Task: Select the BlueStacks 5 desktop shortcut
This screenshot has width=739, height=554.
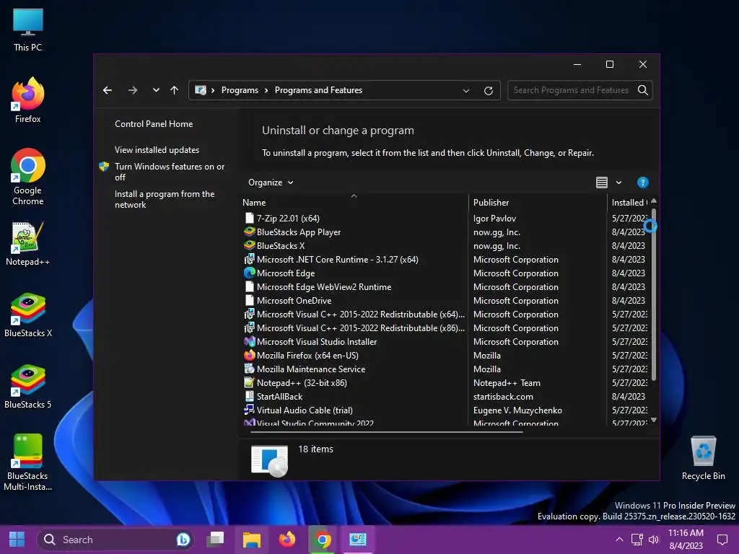Action: [x=28, y=387]
